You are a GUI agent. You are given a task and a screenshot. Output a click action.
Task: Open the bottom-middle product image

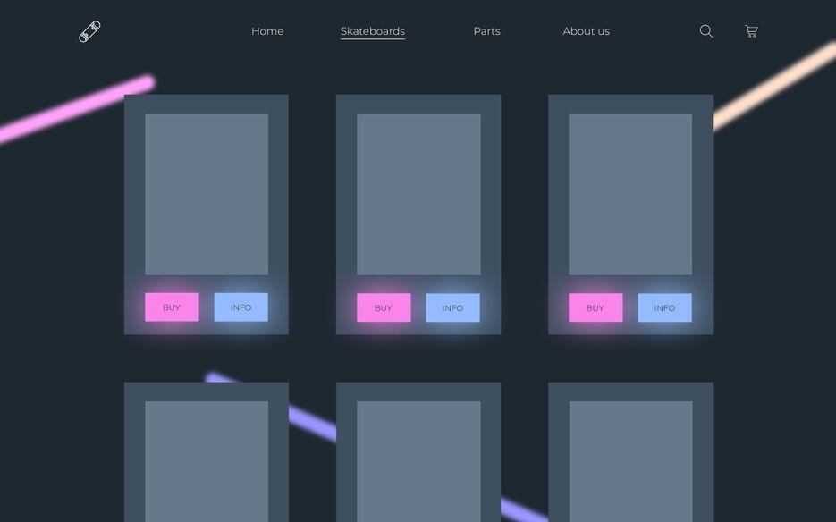[x=418, y=460]
